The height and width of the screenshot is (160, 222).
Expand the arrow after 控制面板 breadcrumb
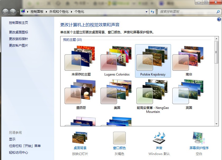(x=47, y=12)
